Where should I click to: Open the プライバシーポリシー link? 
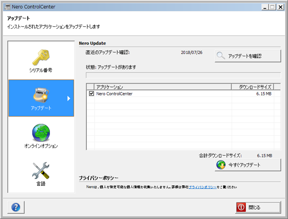202,187
